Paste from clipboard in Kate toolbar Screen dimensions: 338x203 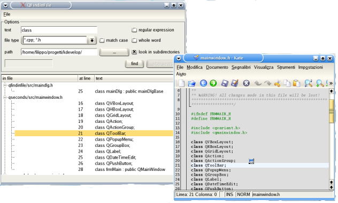tap(297, 83)
